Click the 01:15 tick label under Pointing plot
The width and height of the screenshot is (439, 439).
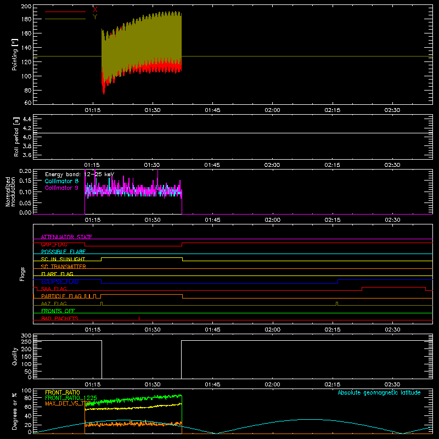click(x=93, y=110)
